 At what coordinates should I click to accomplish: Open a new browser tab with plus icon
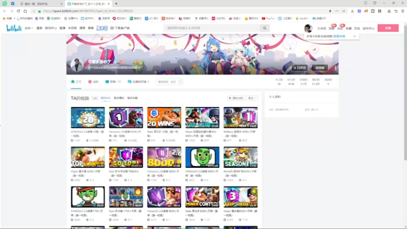click(116, 4)
